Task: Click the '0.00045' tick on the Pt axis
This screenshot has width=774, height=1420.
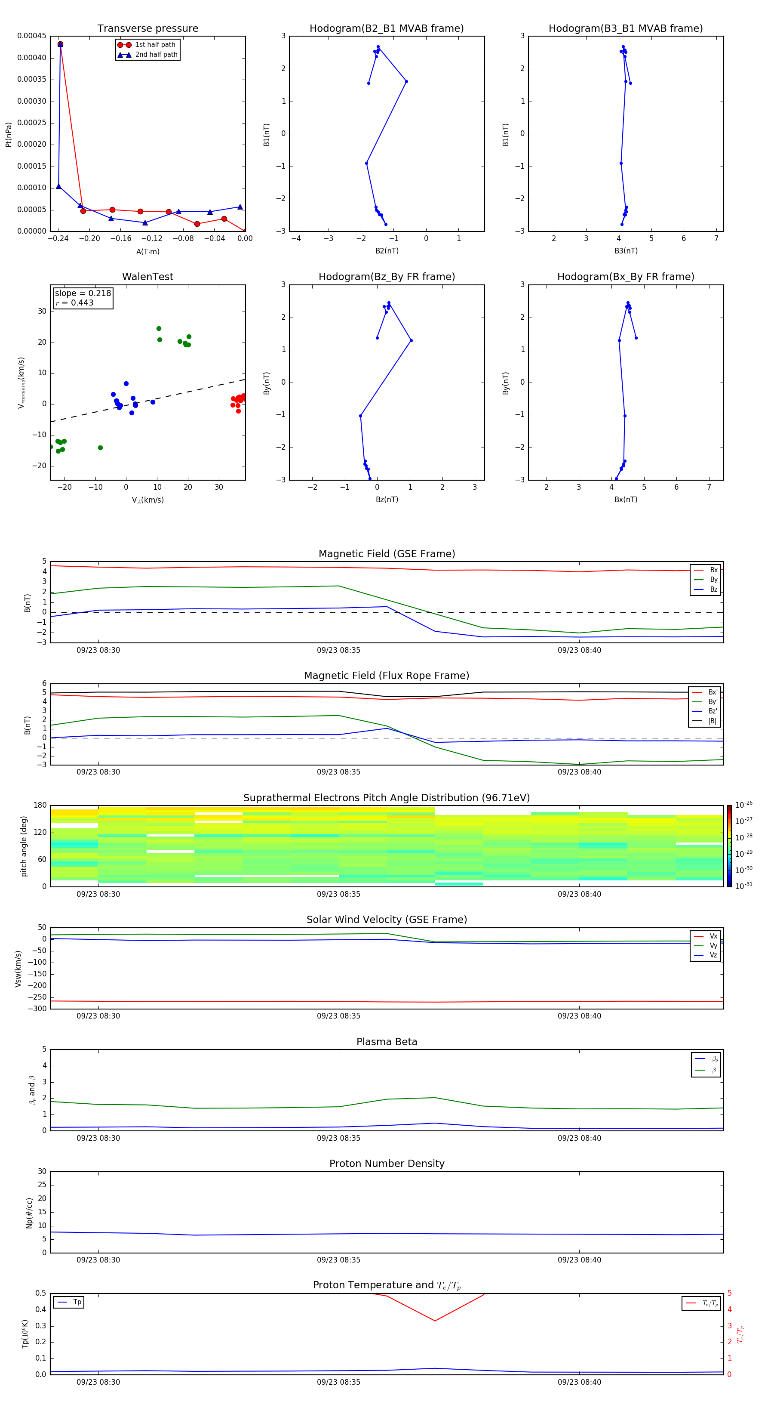Action: pyautogui.click(x=31, y=36)
